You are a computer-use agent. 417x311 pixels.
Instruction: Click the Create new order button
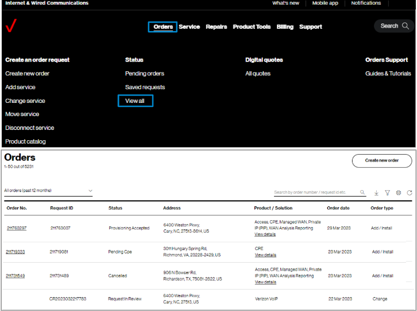[382, 160]
